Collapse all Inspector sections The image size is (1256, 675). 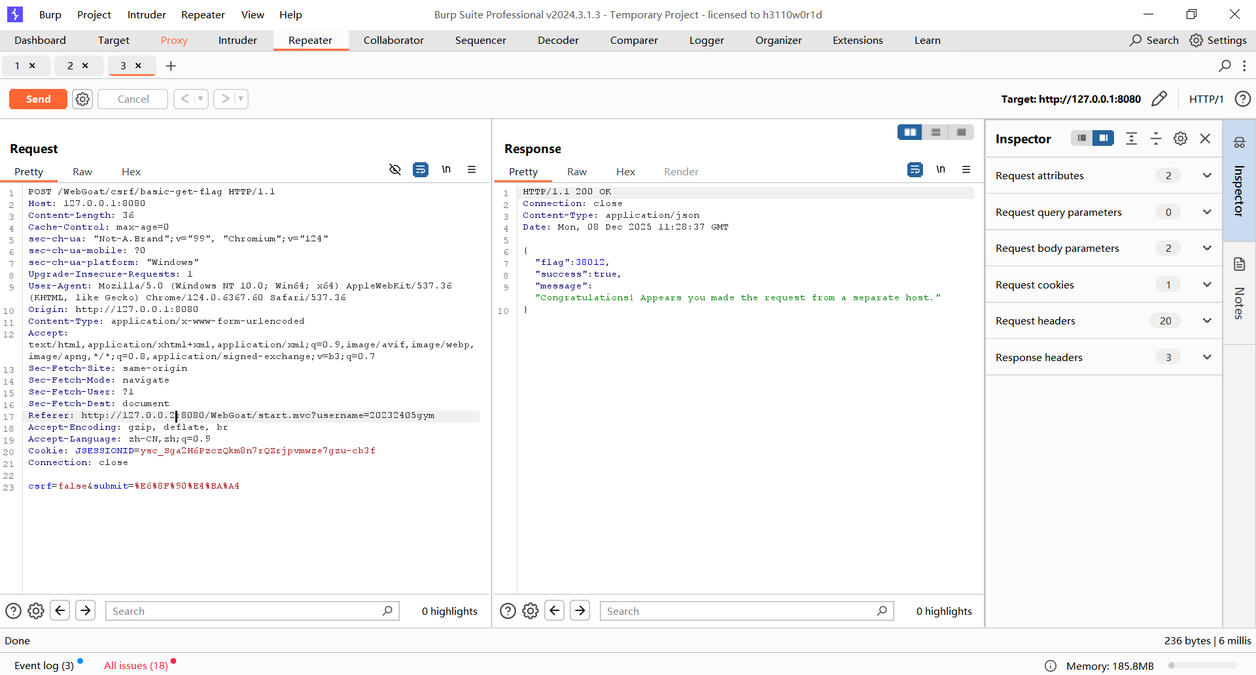click(1156, 138)
